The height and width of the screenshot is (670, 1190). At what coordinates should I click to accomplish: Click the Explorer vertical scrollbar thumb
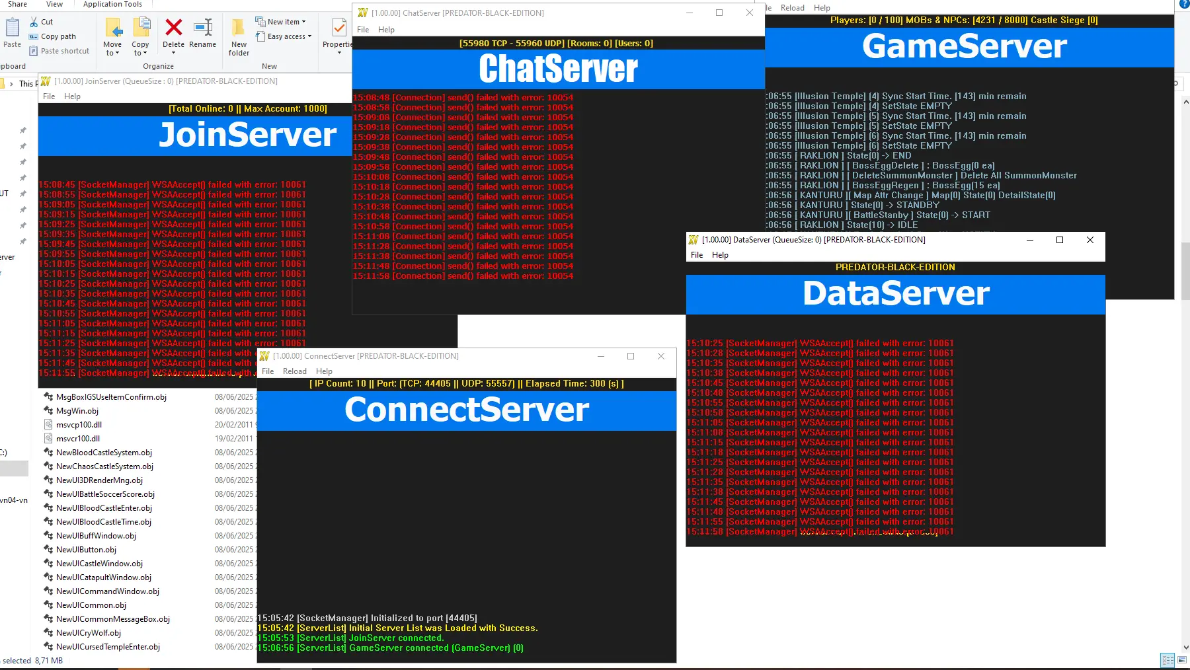coord(1185,271)
